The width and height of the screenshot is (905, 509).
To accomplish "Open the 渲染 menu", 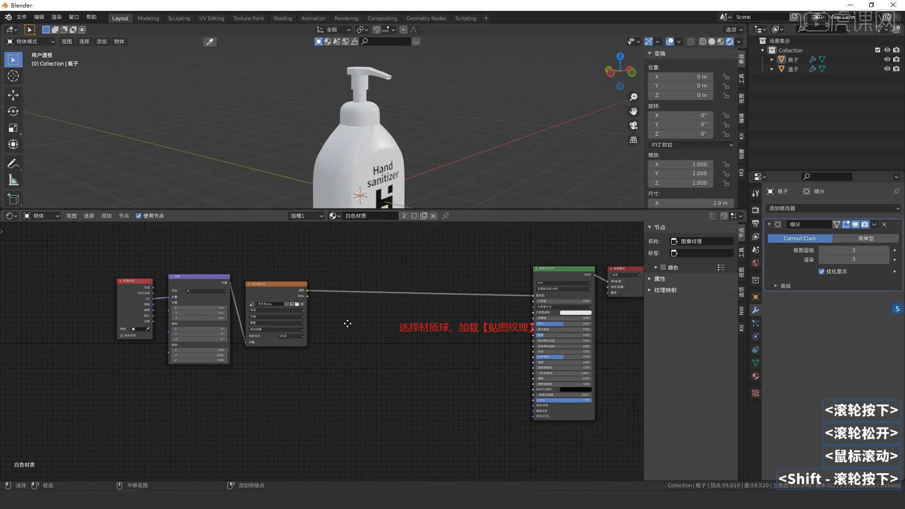I will click(x=57, y=17).
